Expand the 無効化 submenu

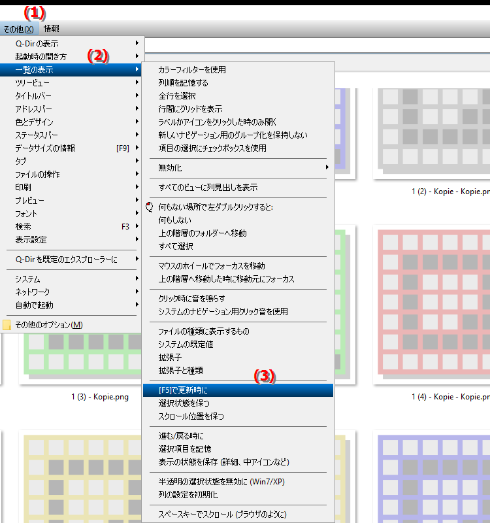click(238, 167)
